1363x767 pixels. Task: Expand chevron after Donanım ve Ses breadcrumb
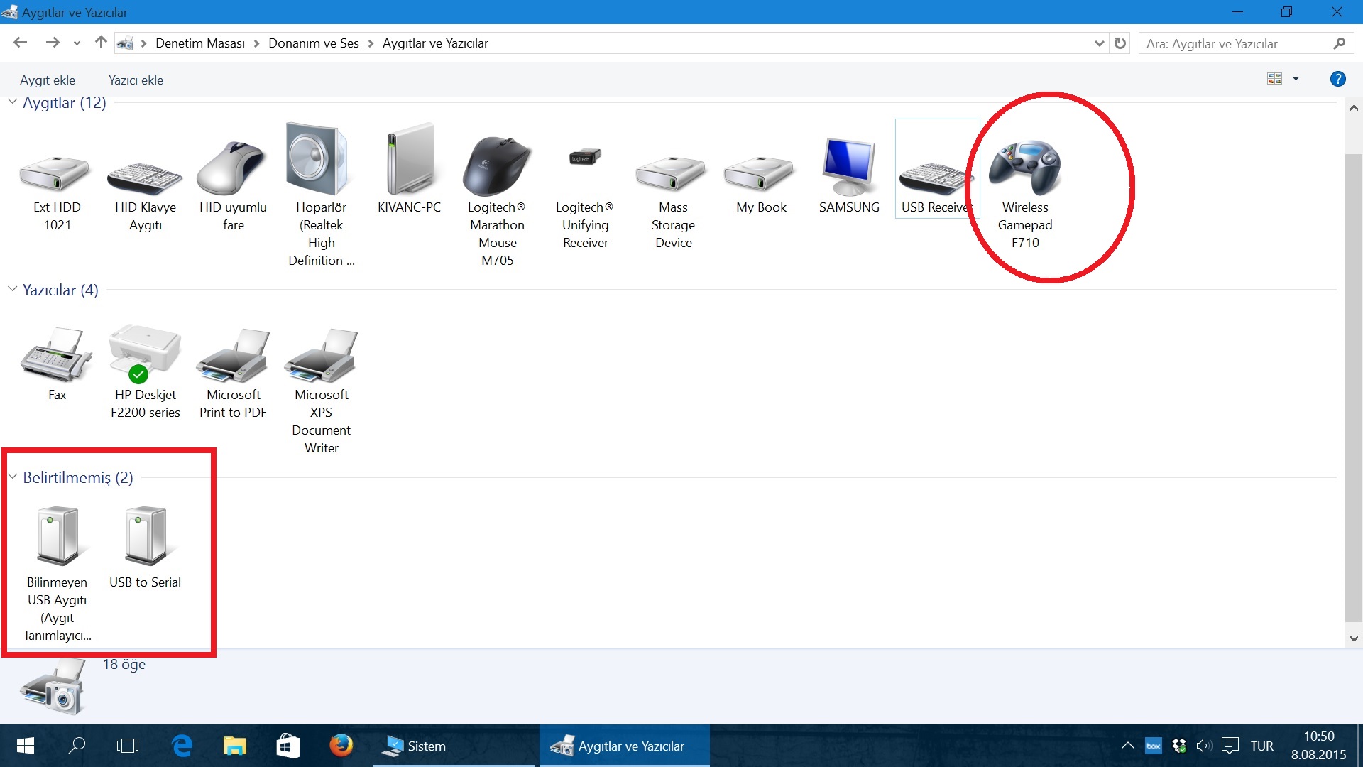[x=371, y=43]
